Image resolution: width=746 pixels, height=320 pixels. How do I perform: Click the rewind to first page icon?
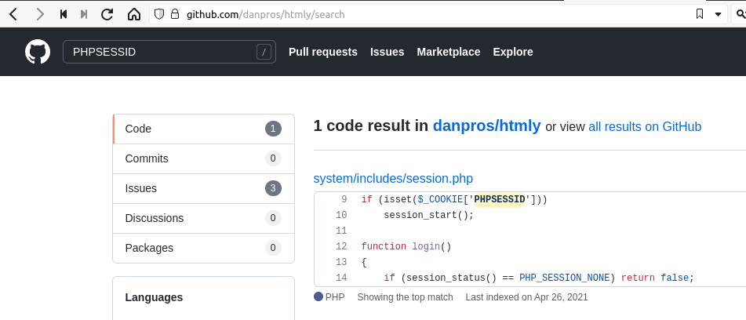tap(64, 14)
